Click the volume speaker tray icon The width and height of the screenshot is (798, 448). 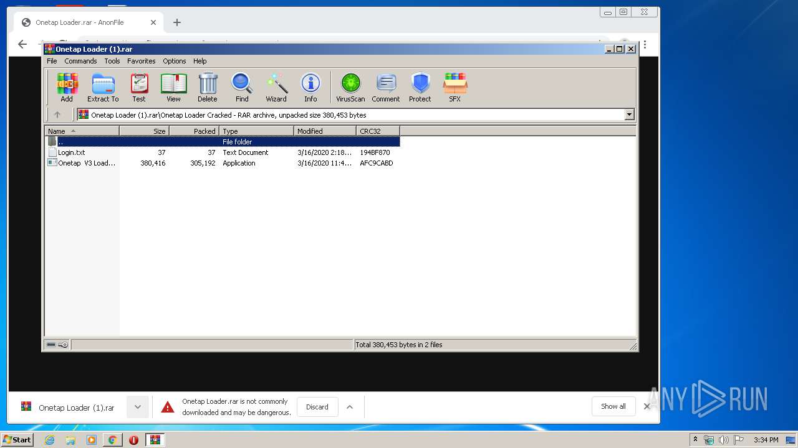tap(723, 440)
